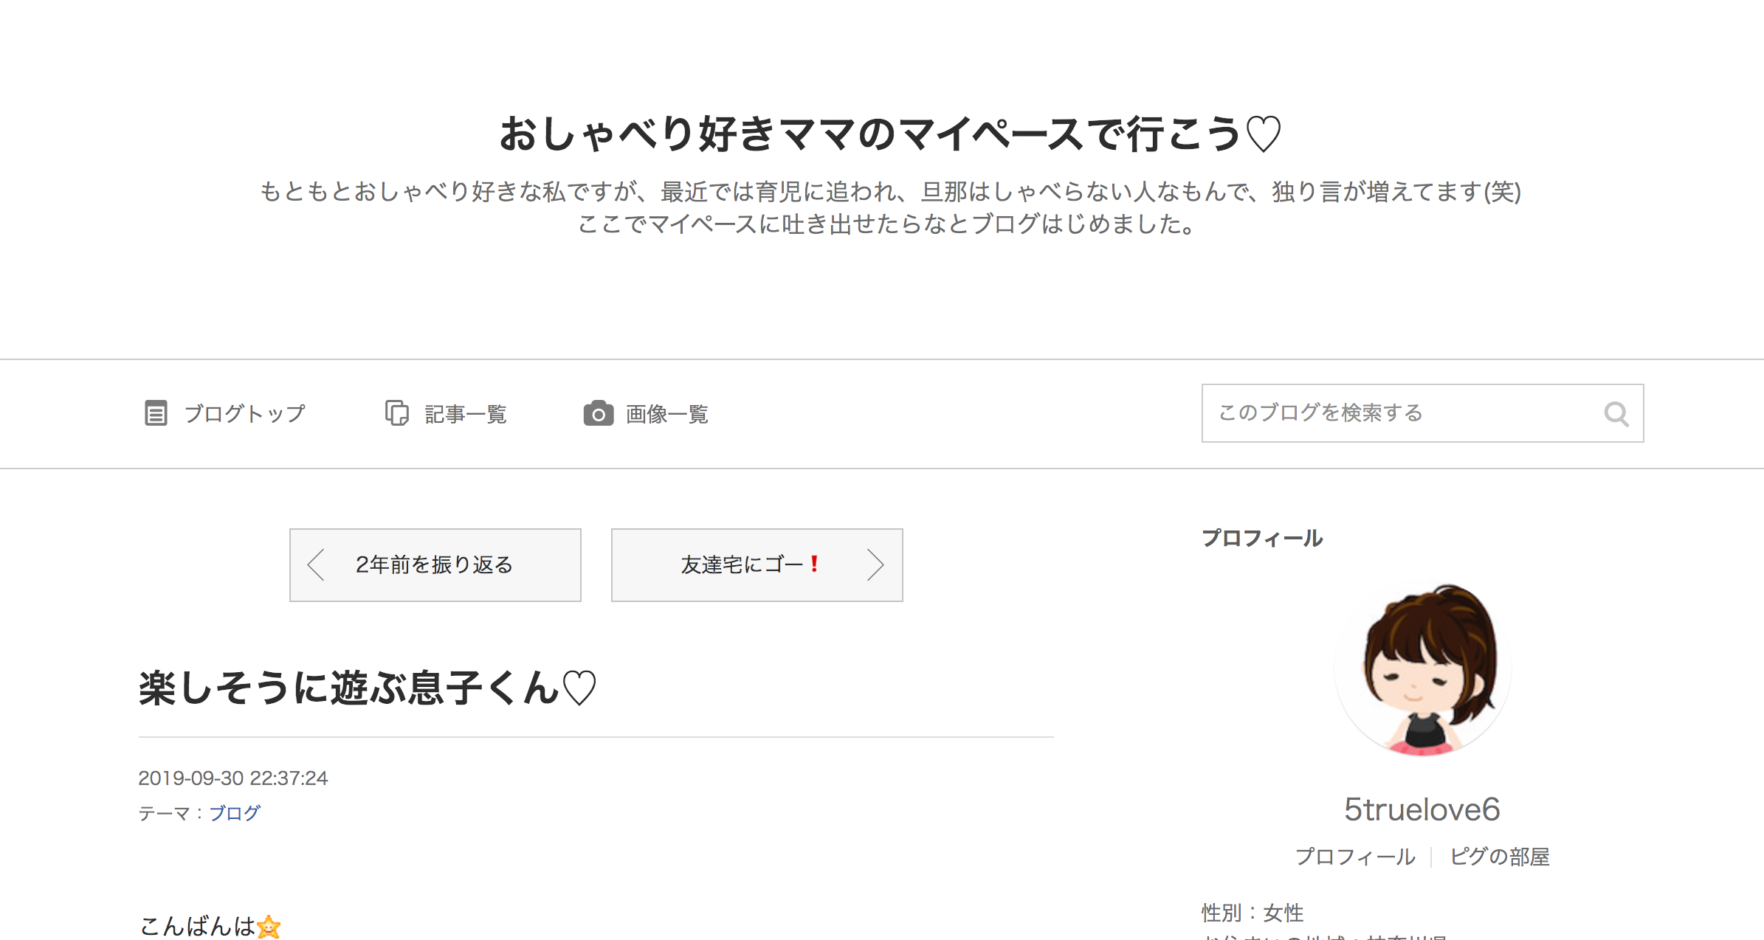Viewport: 1764px width, 940px height.
Task: Click the magnifying glass search icon
Action: [x=1616, y=414]
